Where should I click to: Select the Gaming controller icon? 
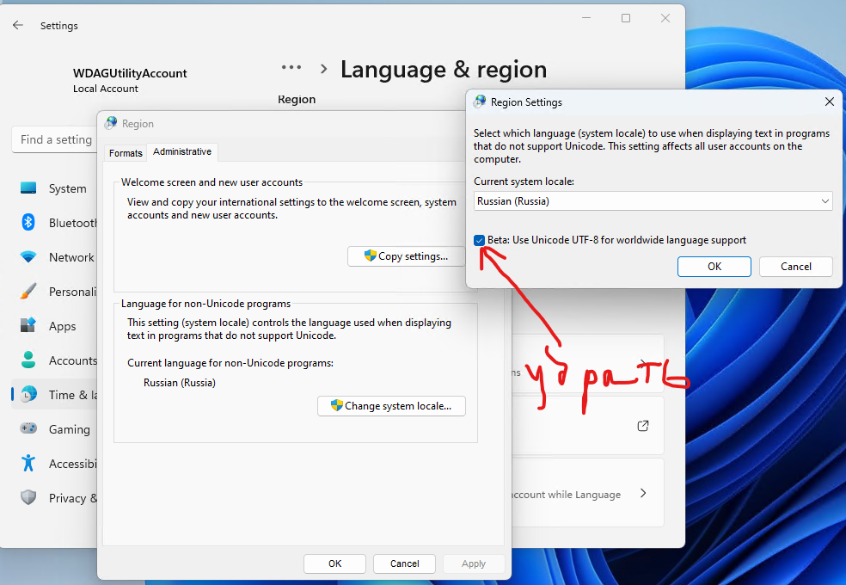[28, 429]
